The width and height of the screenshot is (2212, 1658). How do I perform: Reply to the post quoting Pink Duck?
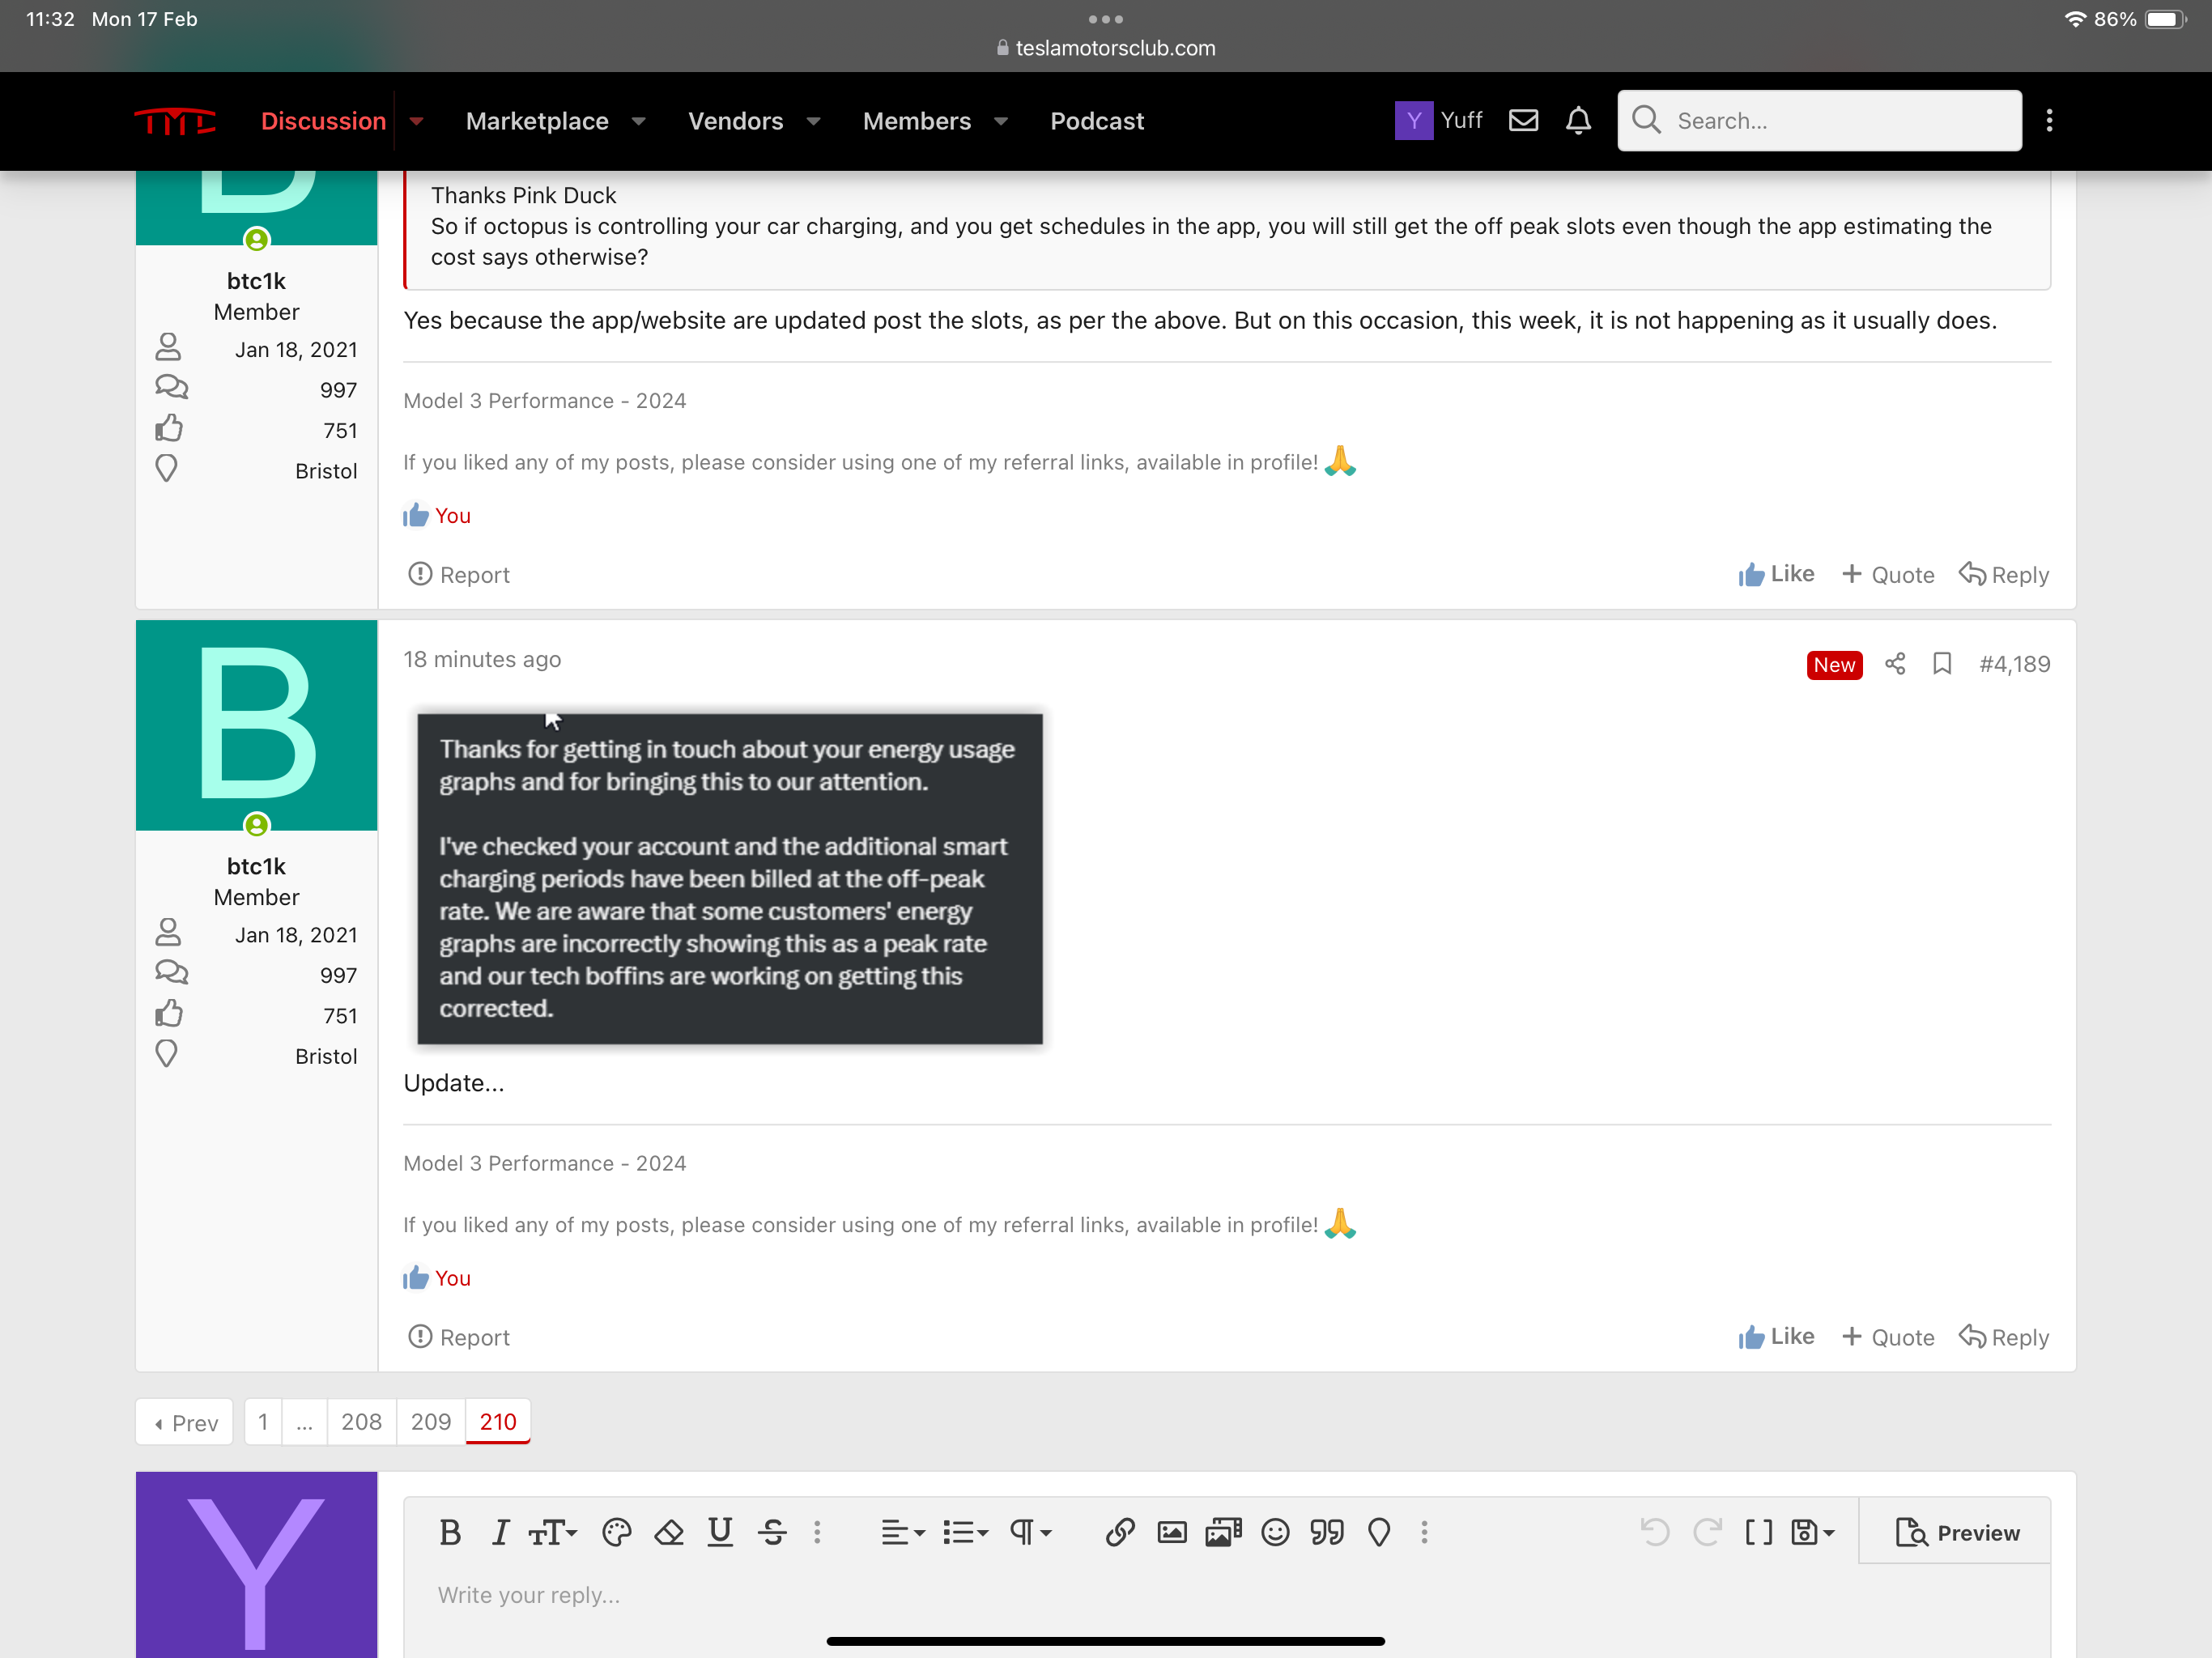[2004, 574]
